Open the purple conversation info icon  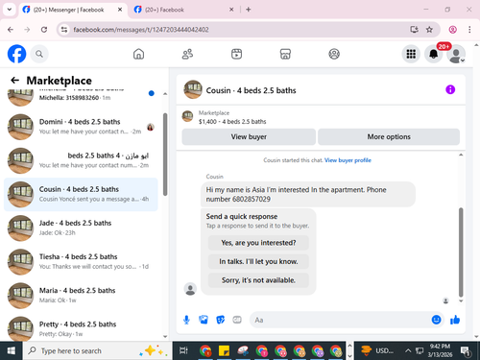pyautogui.click(x=450, y=89)
